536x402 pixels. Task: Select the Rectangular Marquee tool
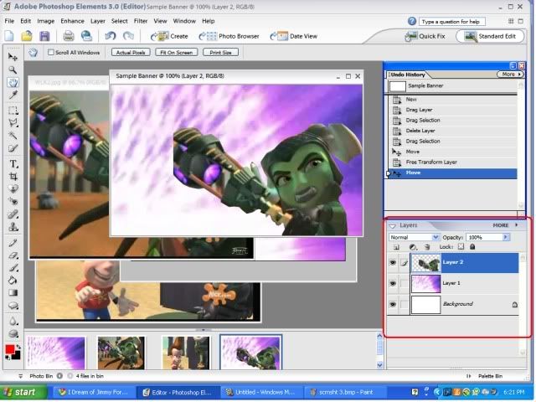(13, 110)
